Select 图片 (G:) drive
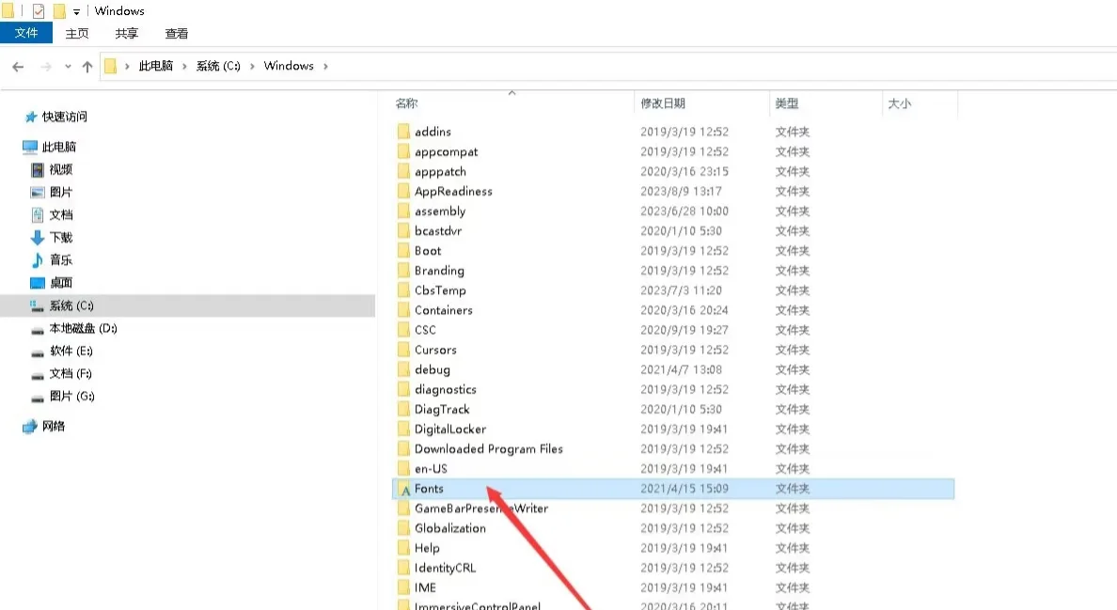This screenshot has width=1117, height=610. click(72, 397)
